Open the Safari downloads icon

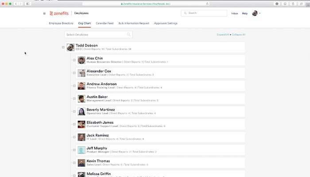pyautogui.click(x=277, y=4)
